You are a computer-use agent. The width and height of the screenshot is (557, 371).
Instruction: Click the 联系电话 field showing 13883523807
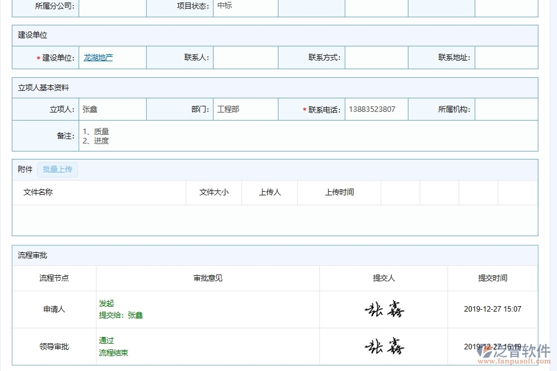tap(374, 109)
